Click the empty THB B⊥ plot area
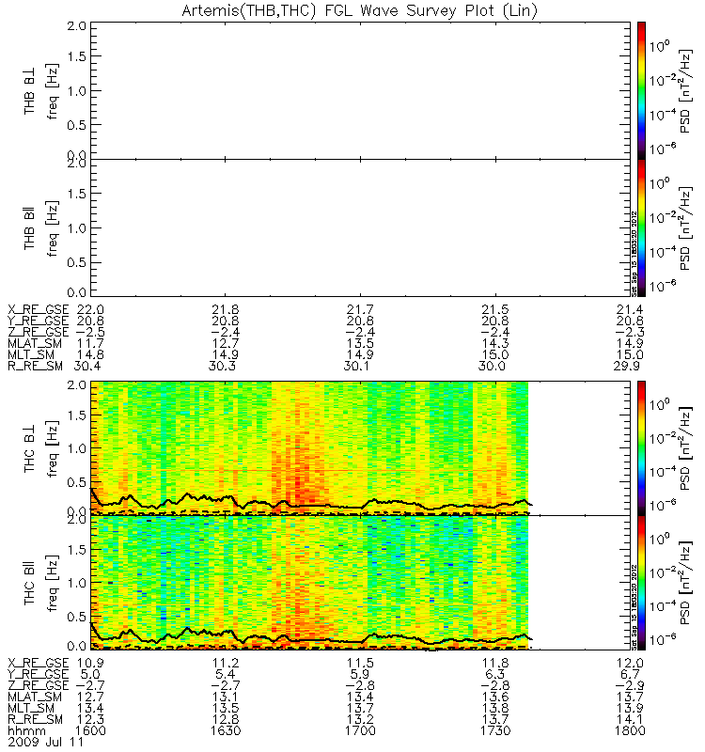Screen dimensions: 705x752 360,90
